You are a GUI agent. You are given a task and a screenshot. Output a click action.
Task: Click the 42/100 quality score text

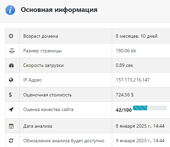click(x=124, y=110)
